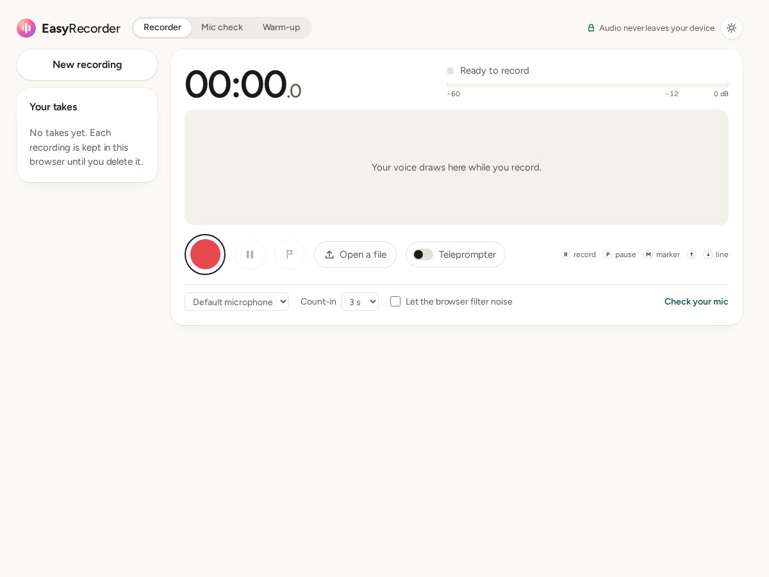Click the P pause shortcut key hint
This screenshot has height=577, width=769.
click(x=608, y=255)
